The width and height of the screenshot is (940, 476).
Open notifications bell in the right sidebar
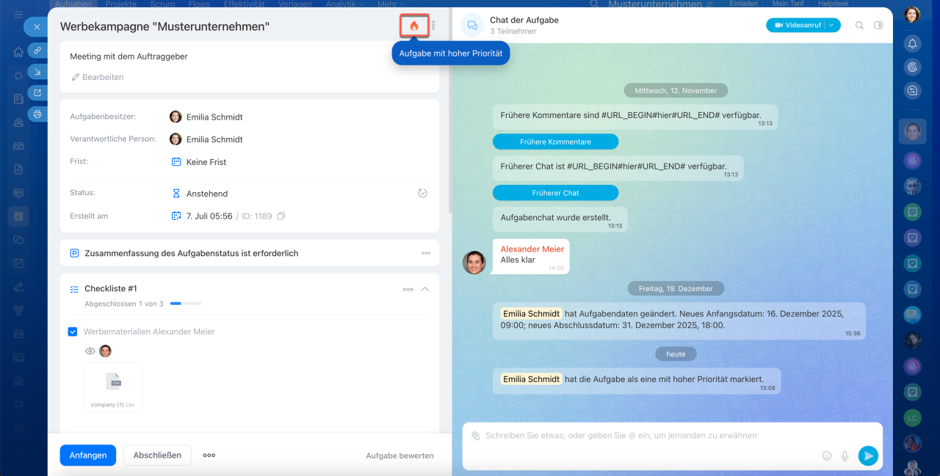tap(912, 44)
